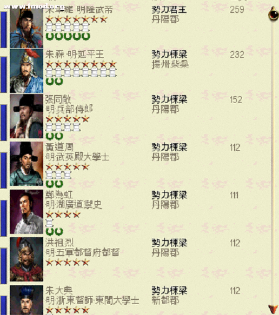Click the star rating row of 朱森
This screenshot has height=315, width=279.
81,64
